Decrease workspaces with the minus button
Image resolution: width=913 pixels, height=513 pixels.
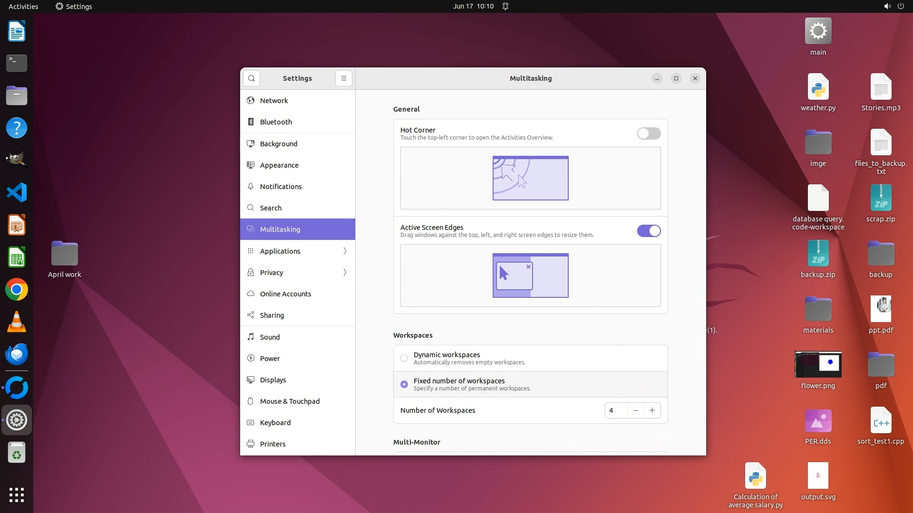click(635, 410)
